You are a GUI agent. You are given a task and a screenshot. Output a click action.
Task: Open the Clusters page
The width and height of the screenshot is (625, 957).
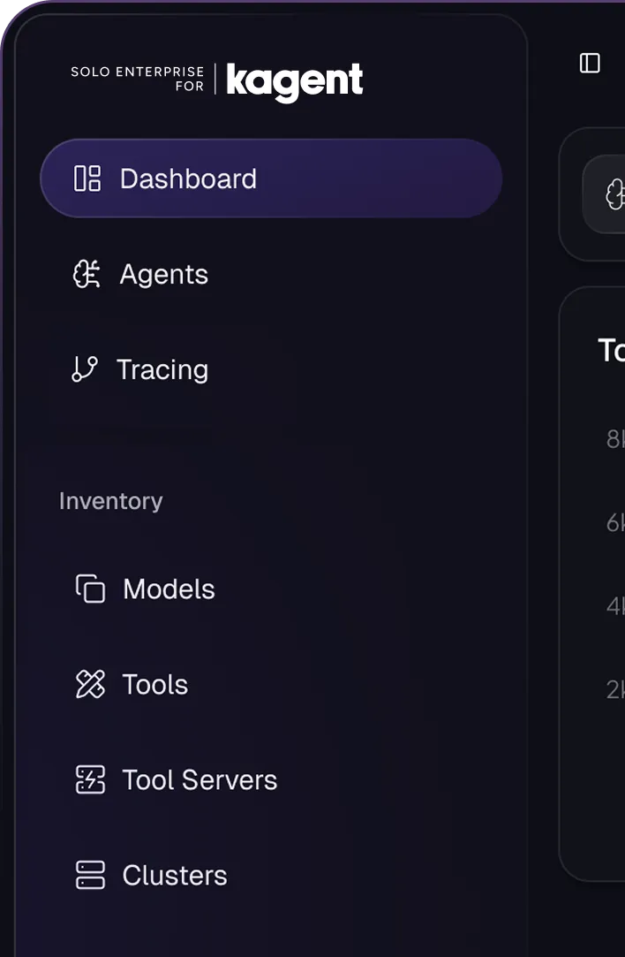tap(173, 875)
